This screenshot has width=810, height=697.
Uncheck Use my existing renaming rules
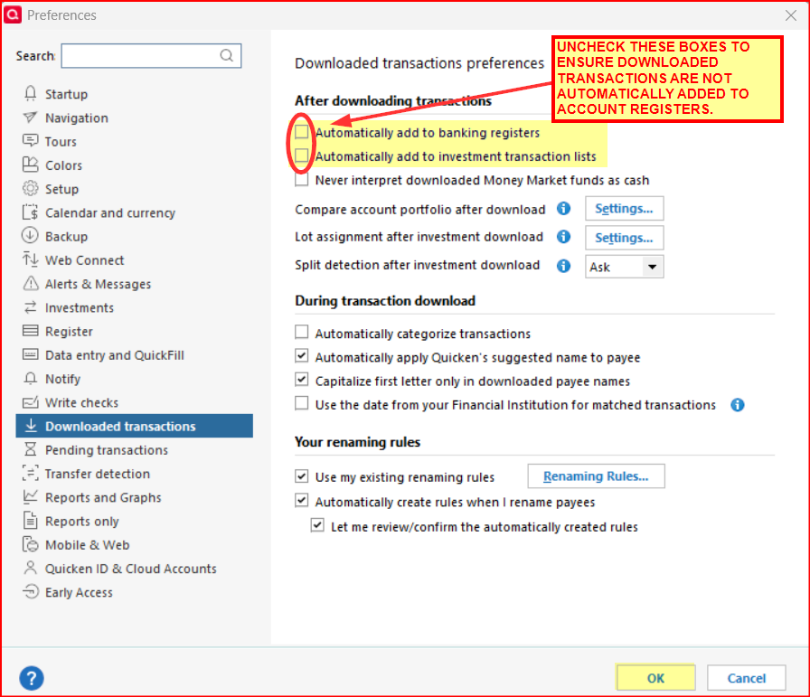302,476
